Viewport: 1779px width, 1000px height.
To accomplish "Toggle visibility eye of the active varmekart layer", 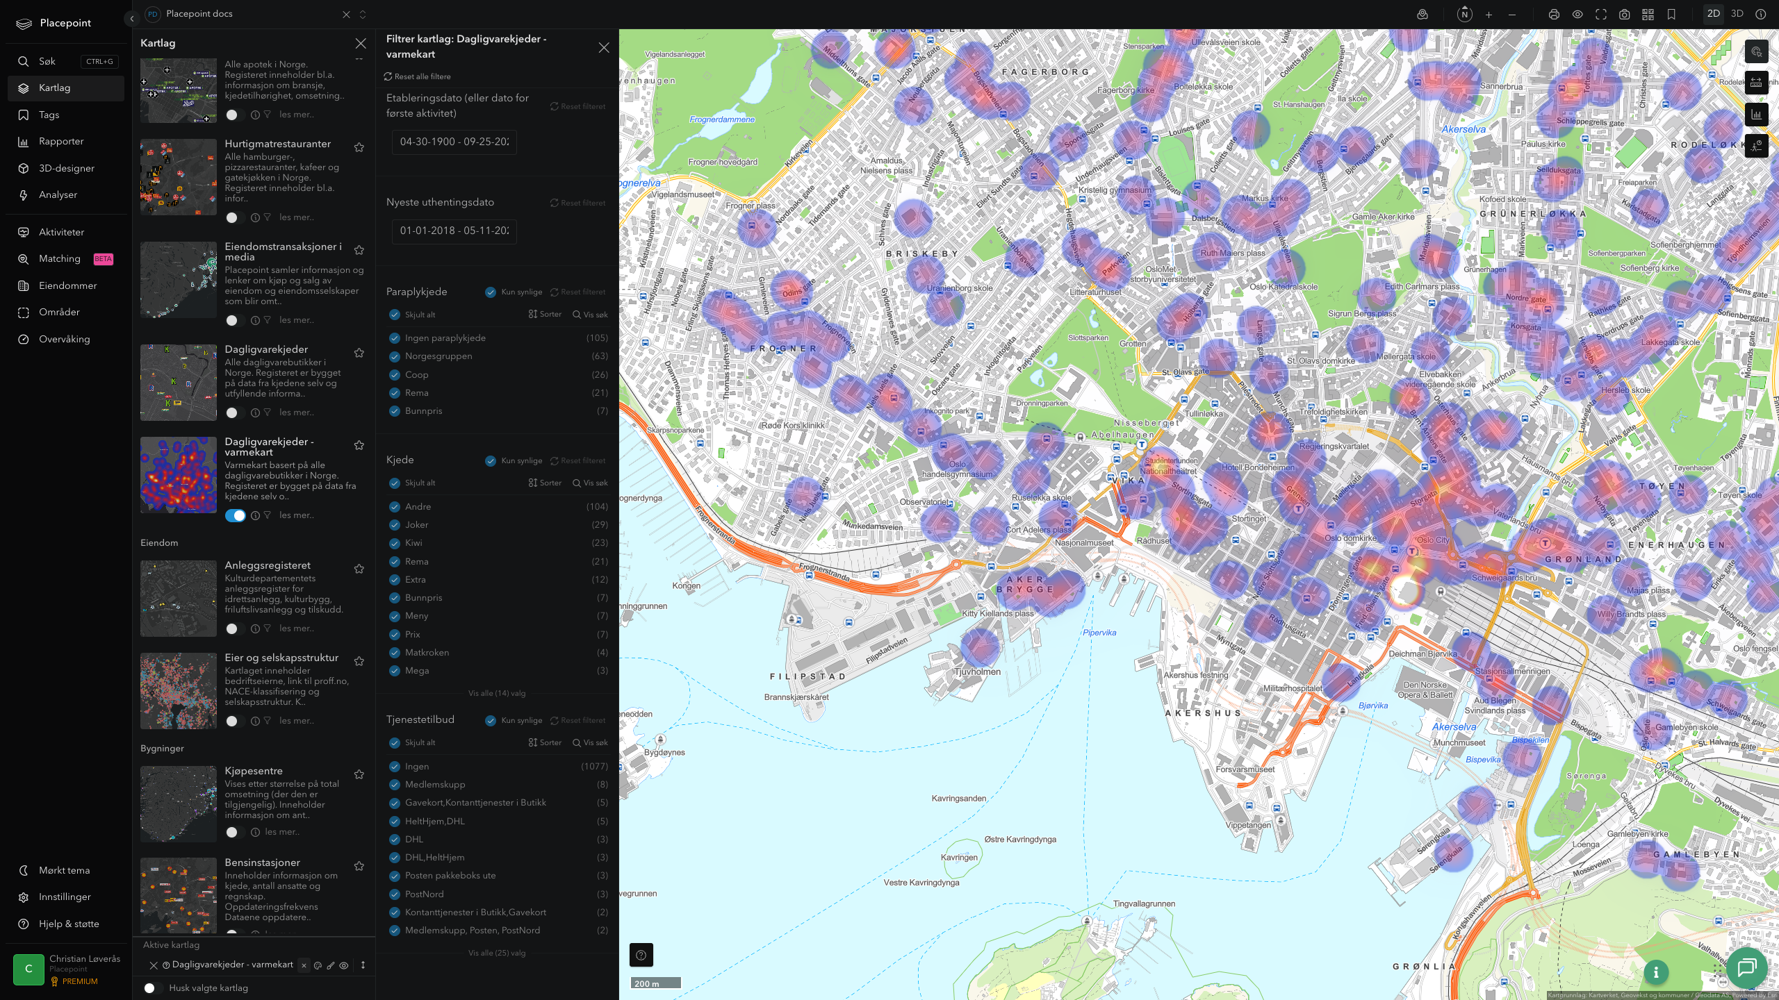I will tap(344, 965).
